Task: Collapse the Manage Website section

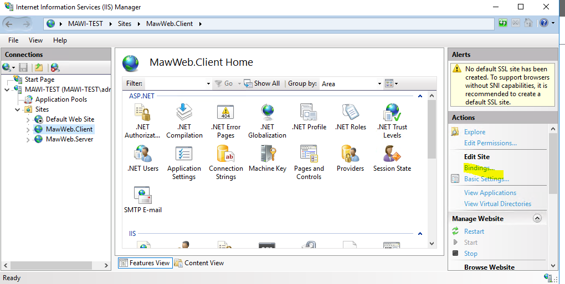Action: [x=537, y=218]
